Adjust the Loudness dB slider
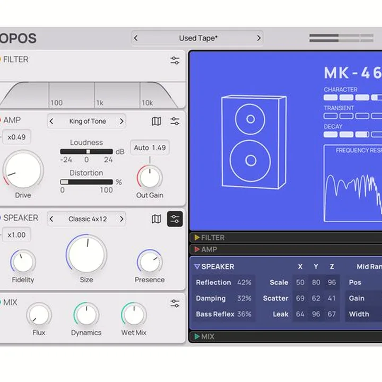Screen dimensions: 382x382 pyautogui.click(x=86, y=152)
